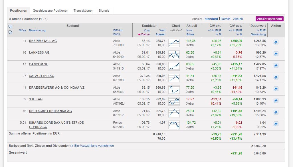Click the action icon for LANXESS AG
This screenshot has width=293, height=167.
coord(276,54)
